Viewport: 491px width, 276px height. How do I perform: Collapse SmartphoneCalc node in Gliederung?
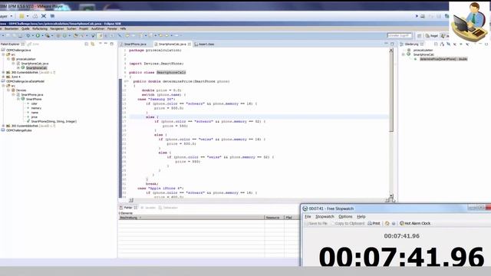pos(404,54)
